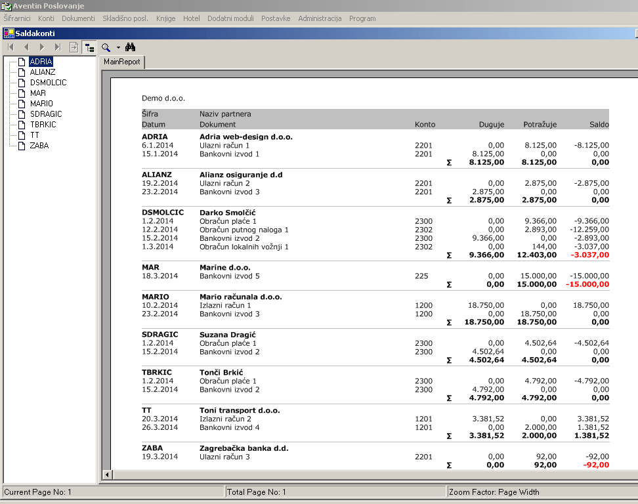Select ZABA in the group tree
The width and height of the screenshot is (638, 504).
39,146
